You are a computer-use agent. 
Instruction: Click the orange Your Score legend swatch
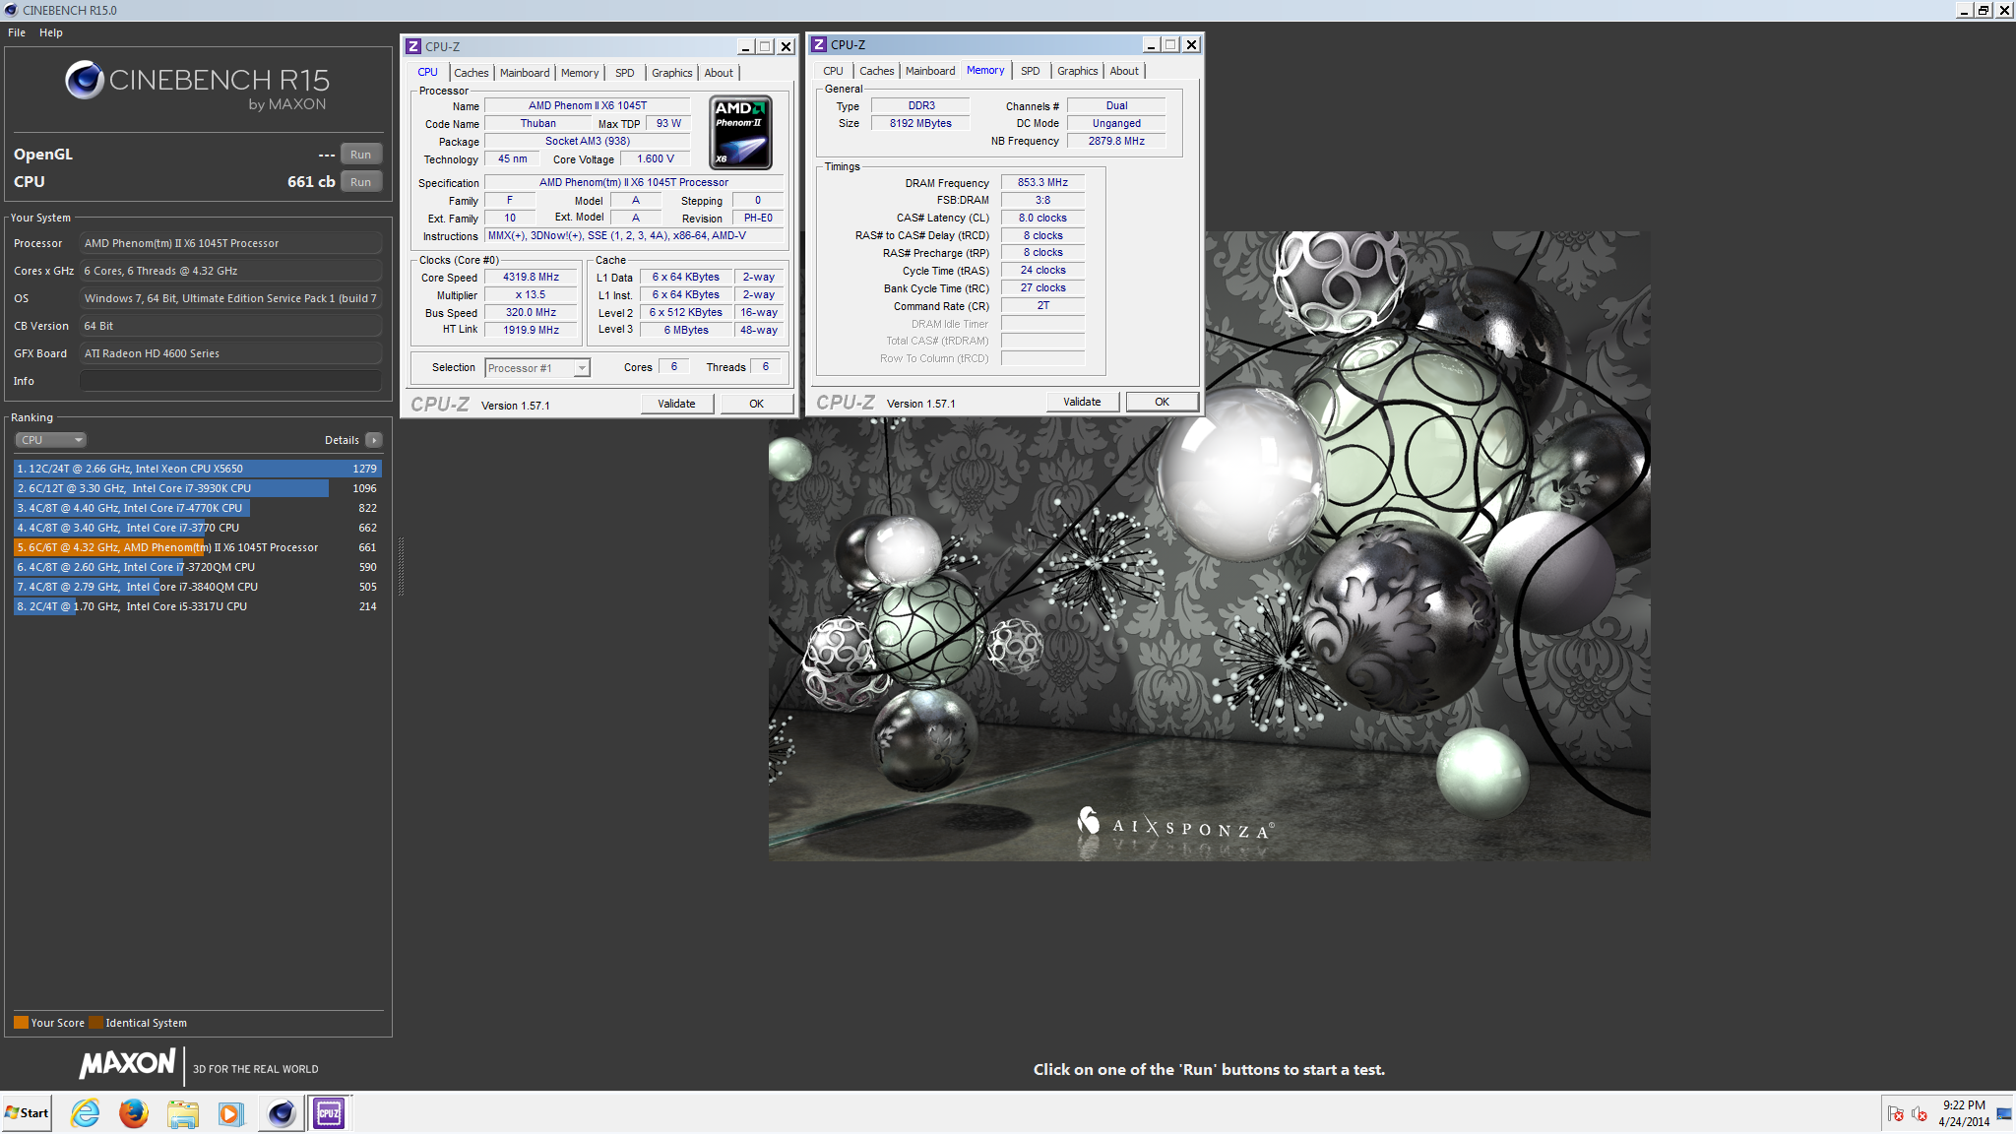tap(21, 1022)
